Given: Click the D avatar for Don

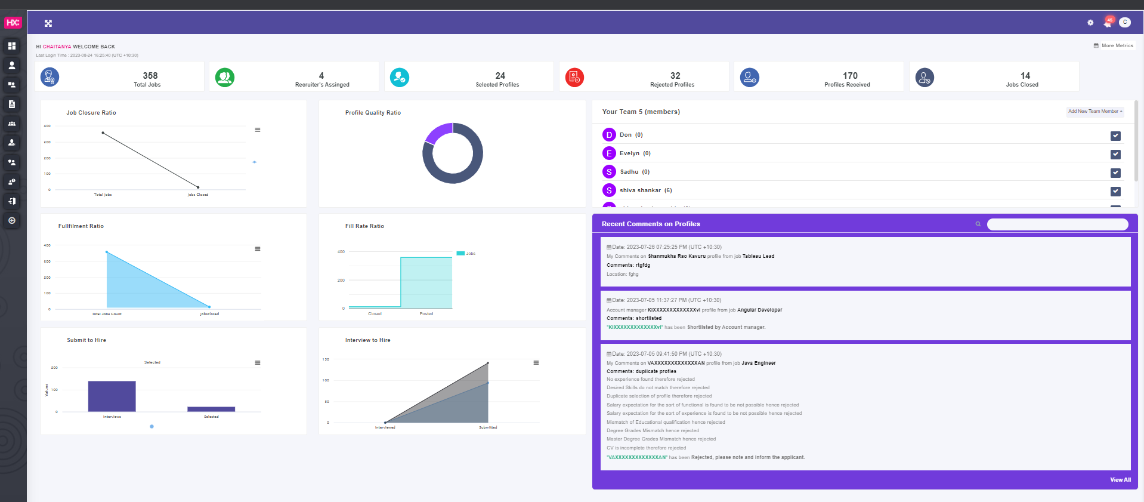Looking at the screenshot, I should tap(609, 135).
